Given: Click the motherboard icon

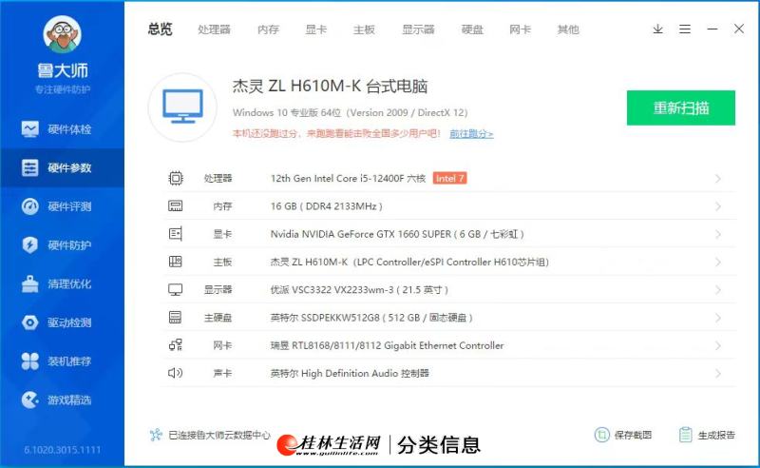Looking at the screenshot, I should tap(176, 263).
